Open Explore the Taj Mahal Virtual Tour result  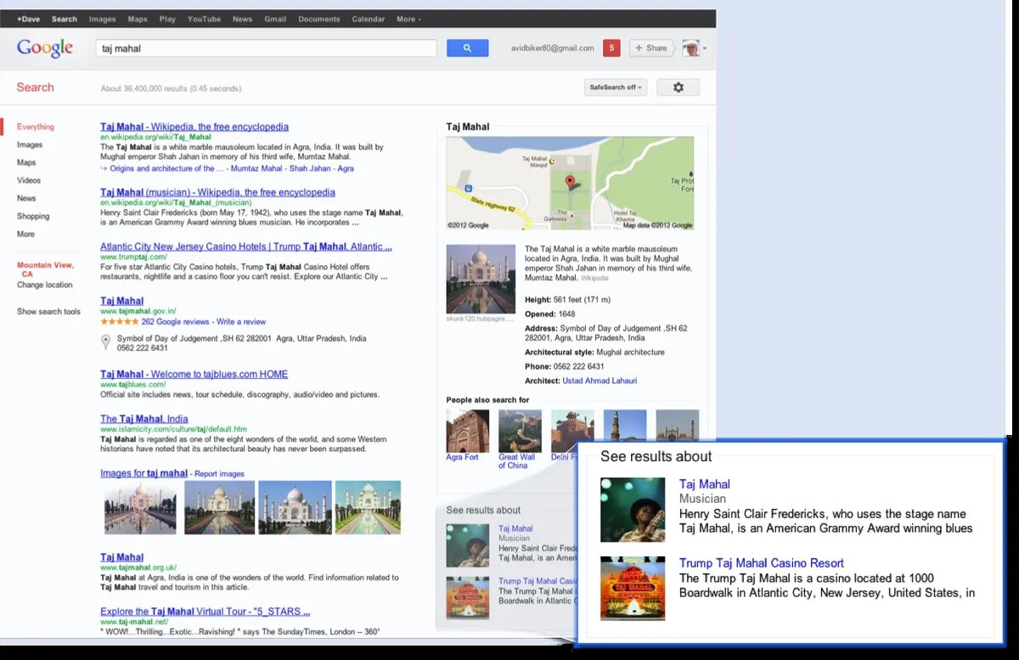click(x=205, y=611)
